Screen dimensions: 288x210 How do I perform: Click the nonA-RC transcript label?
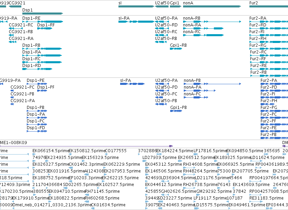pyautogui.click(x=192, y=32)
